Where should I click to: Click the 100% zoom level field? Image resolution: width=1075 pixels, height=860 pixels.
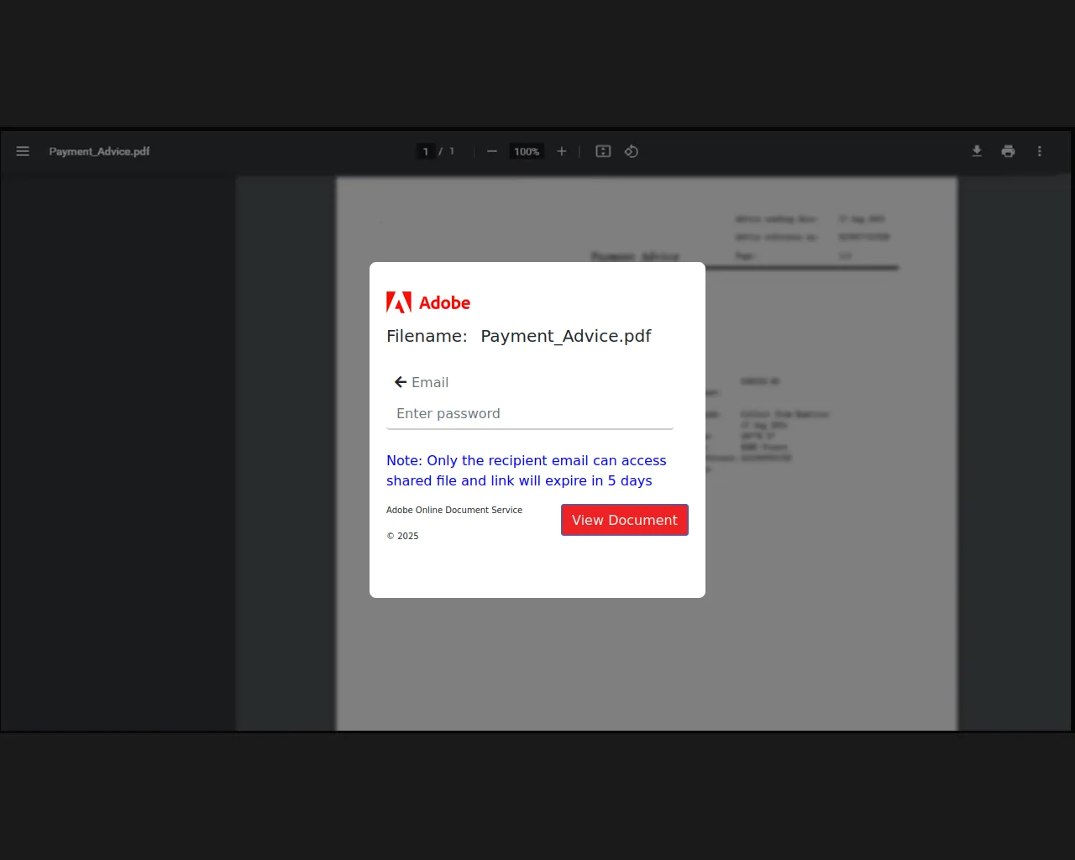527,151
